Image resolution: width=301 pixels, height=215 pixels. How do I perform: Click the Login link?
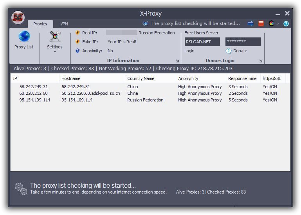pyautogui.click(x=189, y=51)
